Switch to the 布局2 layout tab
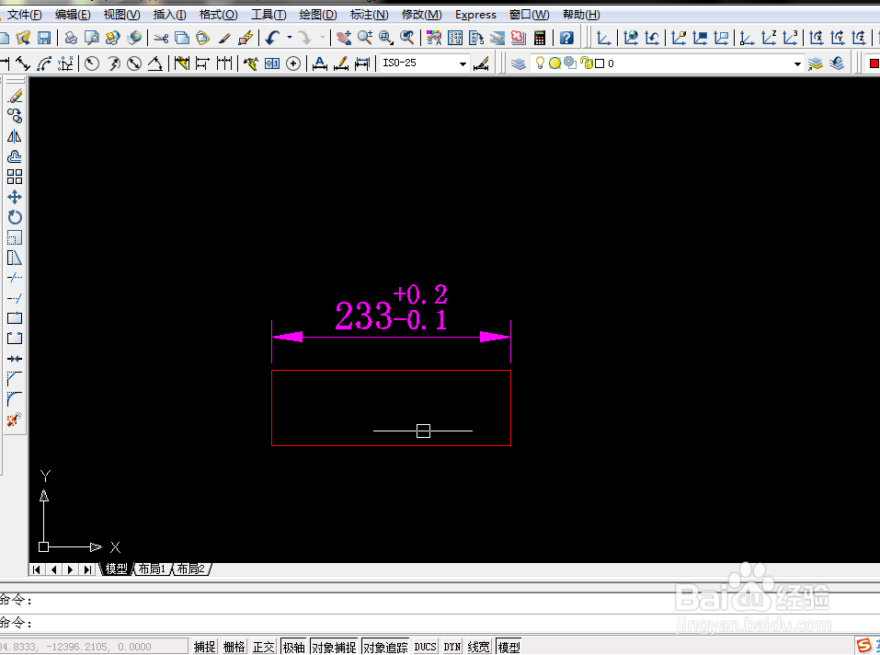The width and height of the screenshot is (880, 655). [x=191, y=569]
